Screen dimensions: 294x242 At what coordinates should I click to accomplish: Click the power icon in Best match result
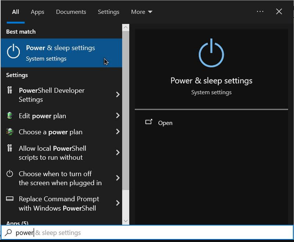coord(14,51)
